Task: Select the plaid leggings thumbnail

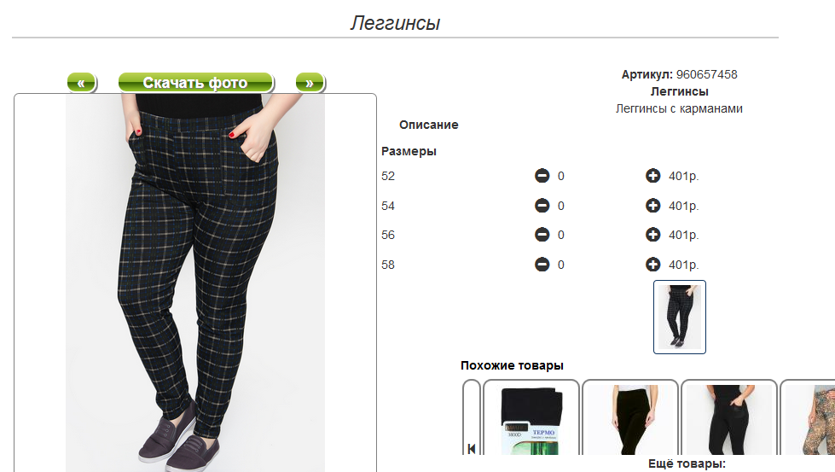Action: [680, 317]
